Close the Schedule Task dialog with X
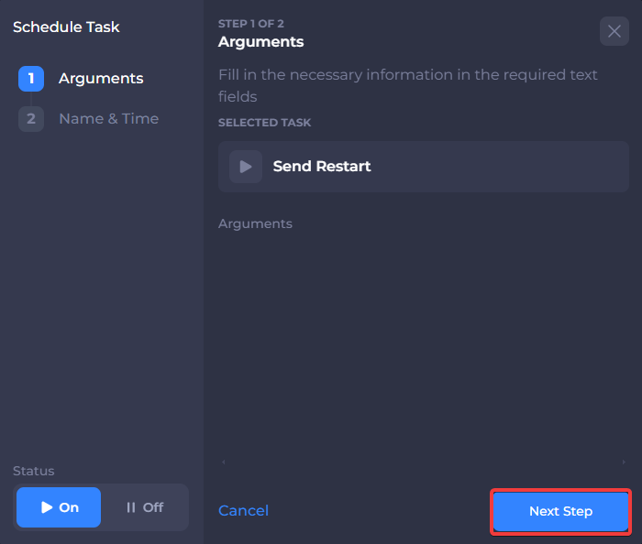This screenshot has height=544, width=642. pos(614,31)
